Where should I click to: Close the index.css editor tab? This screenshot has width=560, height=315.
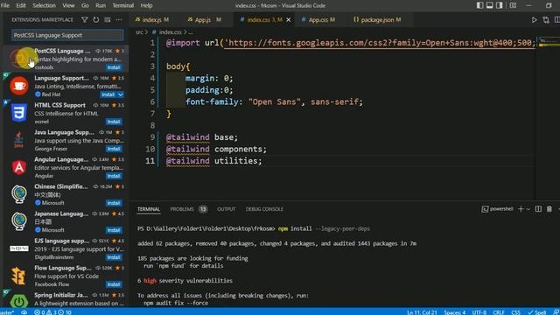(289, 20)
